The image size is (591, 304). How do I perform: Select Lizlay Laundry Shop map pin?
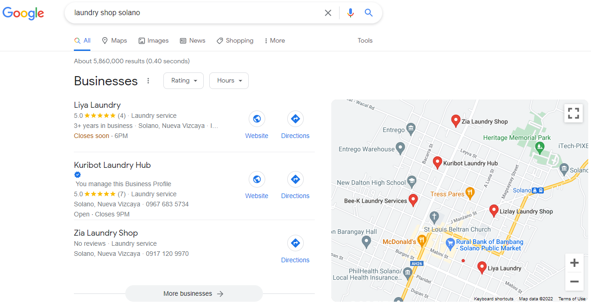(494, 211)
